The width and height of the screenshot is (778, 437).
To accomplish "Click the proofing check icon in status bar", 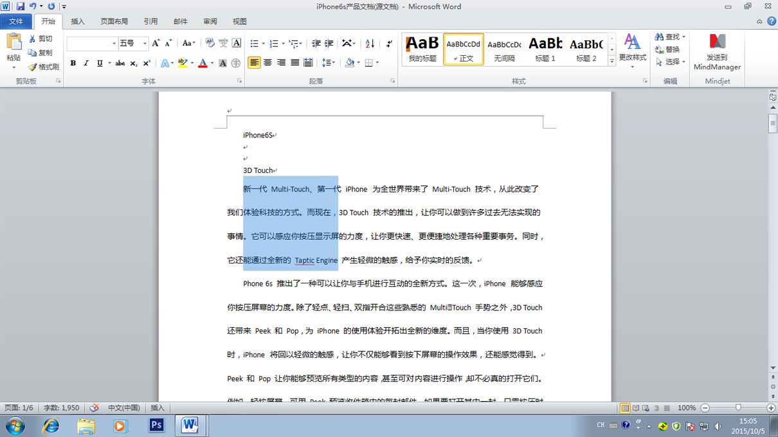I will [94, 407].
